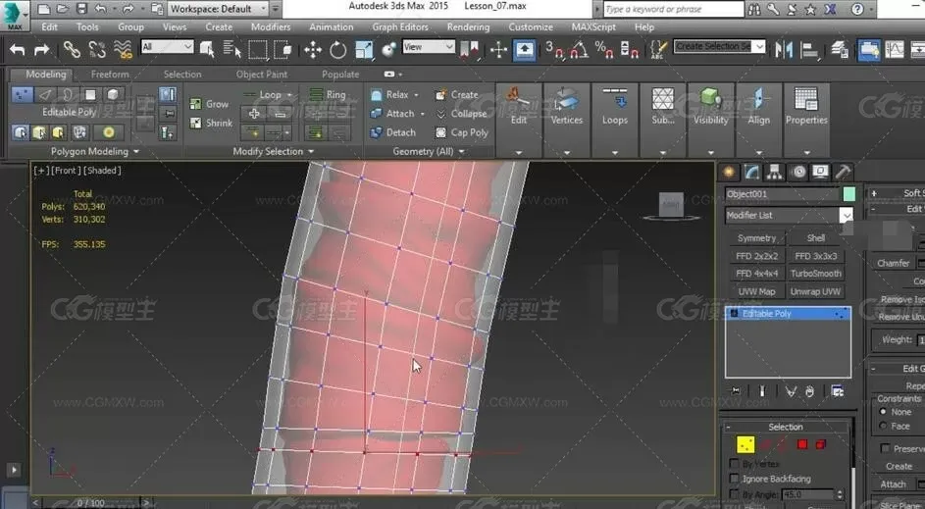Viewport: 925px width, 509px height.
Task: Switch to Edge sub-object level in ribbon
Action: (45, 94)
